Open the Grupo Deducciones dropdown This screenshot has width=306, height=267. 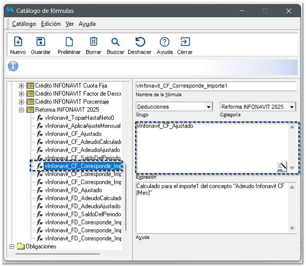click(208, 107)
